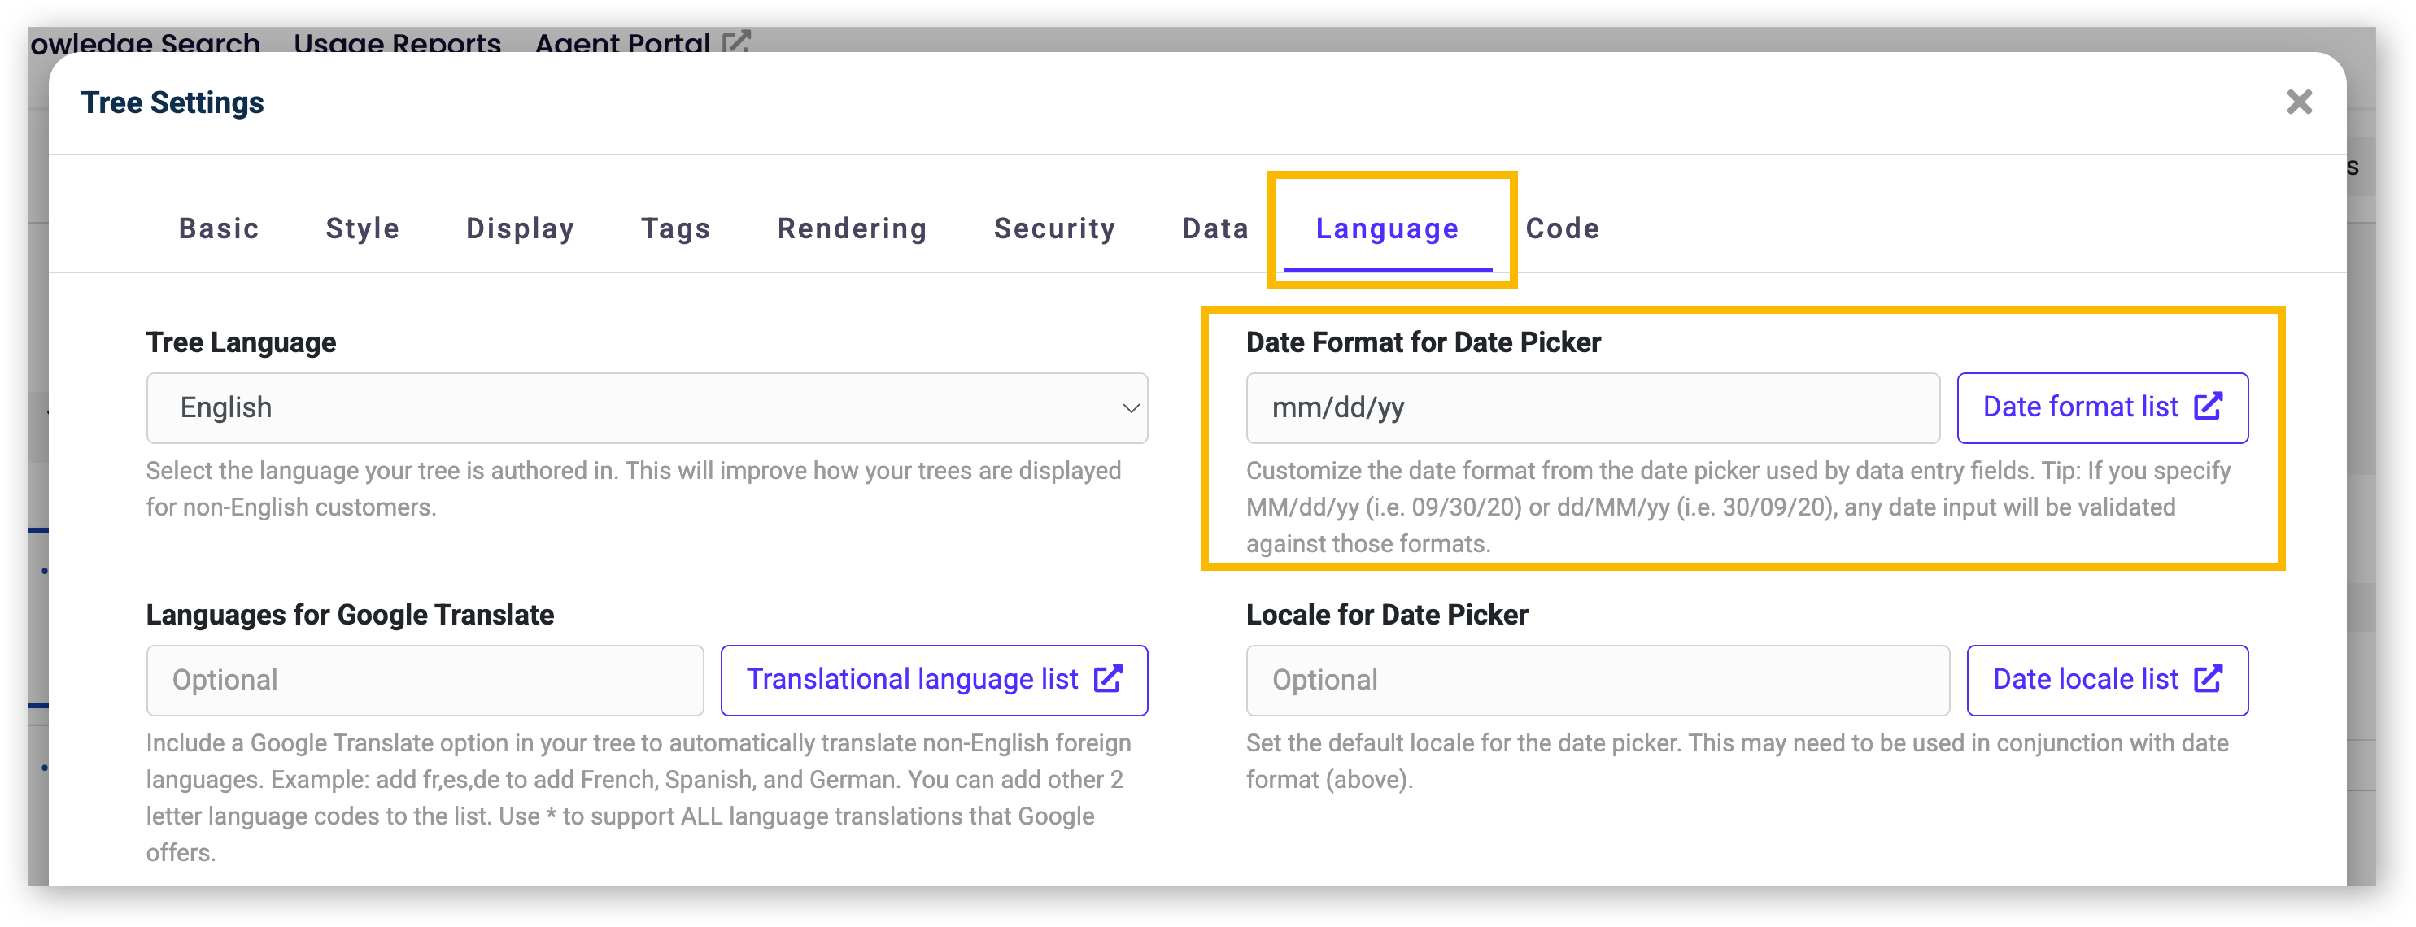Click the Locale for Date Picker field

click(x=1598, y=681)
